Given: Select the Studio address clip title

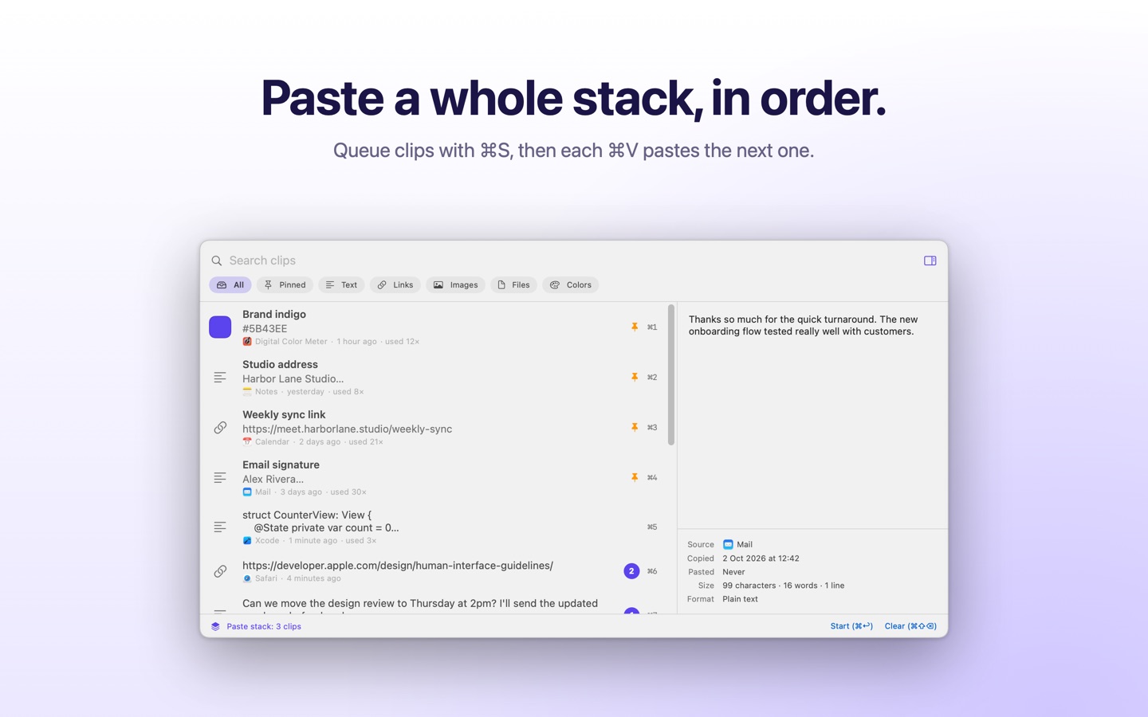Looking at the screenshot, I should (280, 364).
